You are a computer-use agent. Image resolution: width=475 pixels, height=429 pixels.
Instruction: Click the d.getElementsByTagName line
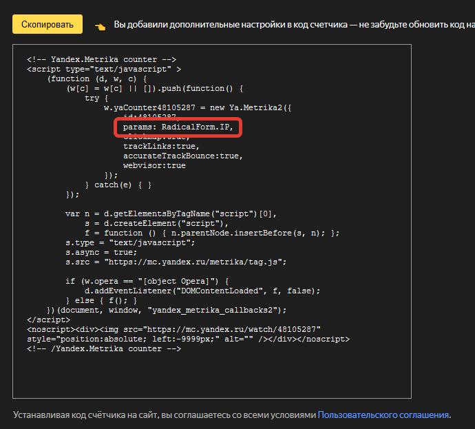[x=171, y=214]
